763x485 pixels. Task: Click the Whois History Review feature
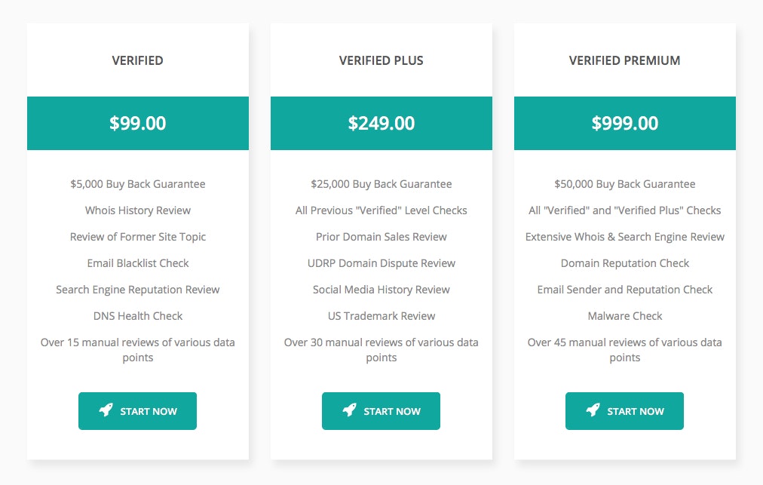point(137,210)
